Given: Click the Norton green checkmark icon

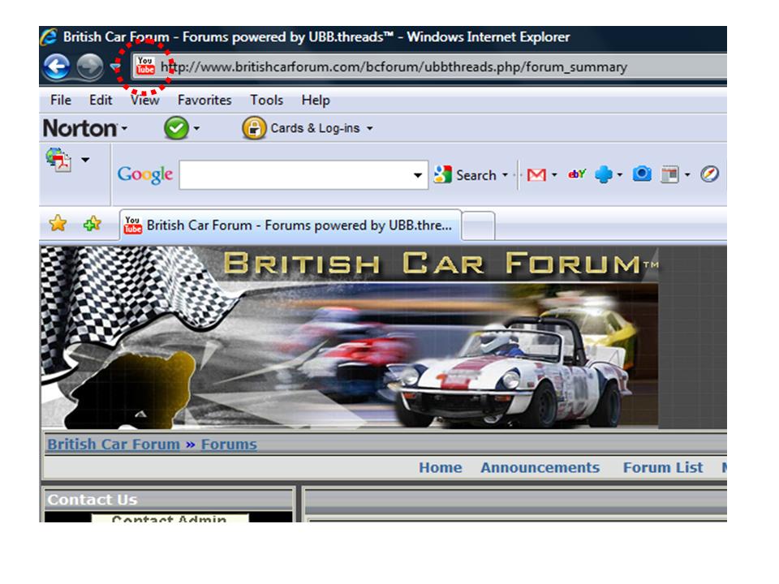Looking at the screenshot, I should point(175,128).
